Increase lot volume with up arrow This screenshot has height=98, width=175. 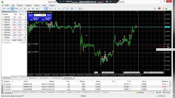45,15
